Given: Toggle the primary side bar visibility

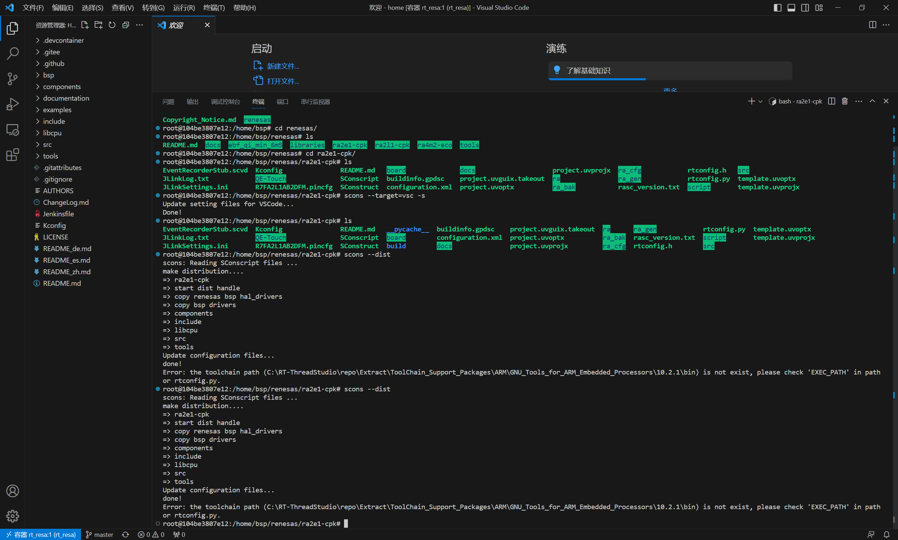Looking at the screenshot, I should point(778,8).
